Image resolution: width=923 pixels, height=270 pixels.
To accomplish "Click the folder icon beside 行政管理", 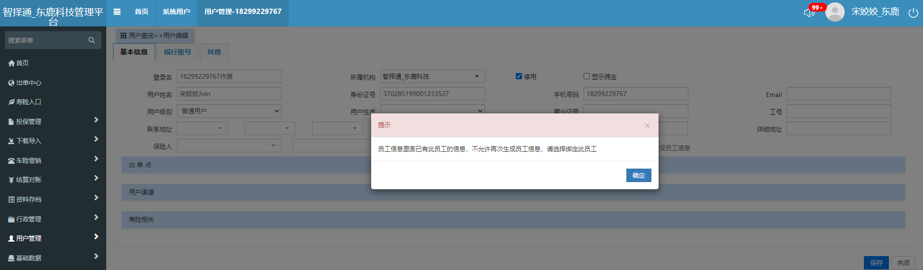I will click(12, 219).
